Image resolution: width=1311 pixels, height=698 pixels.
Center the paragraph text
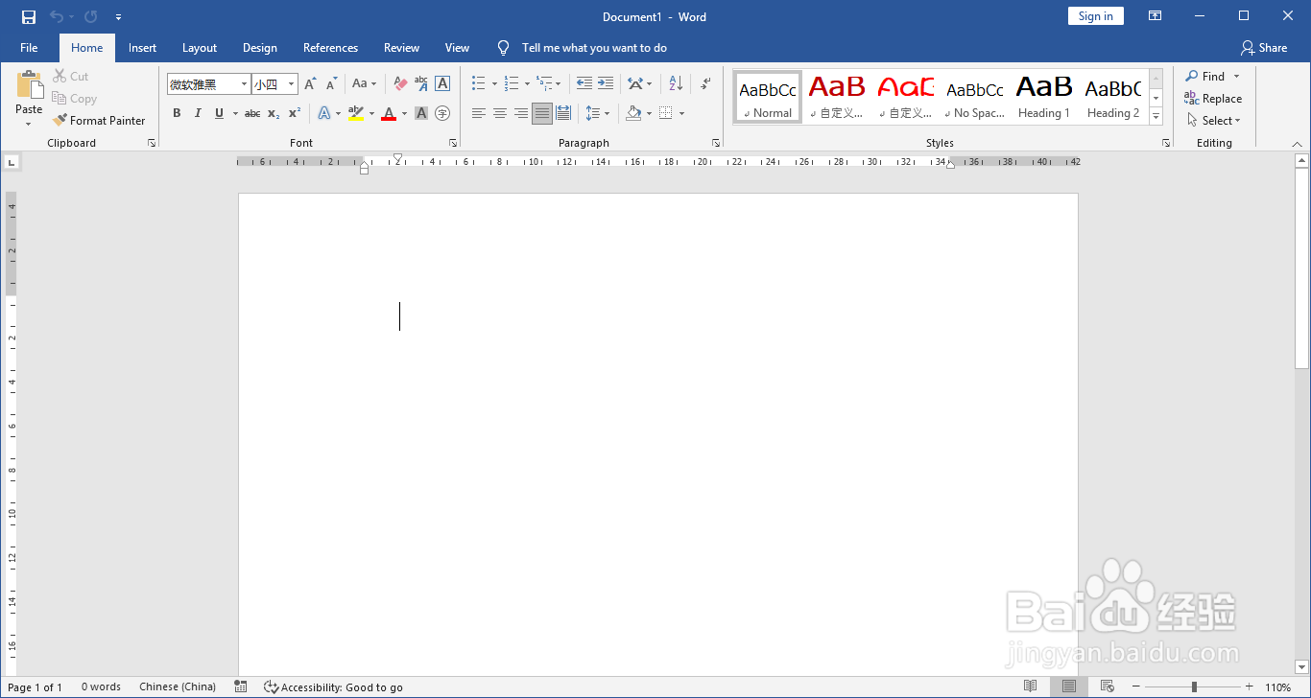click(500, 113)
